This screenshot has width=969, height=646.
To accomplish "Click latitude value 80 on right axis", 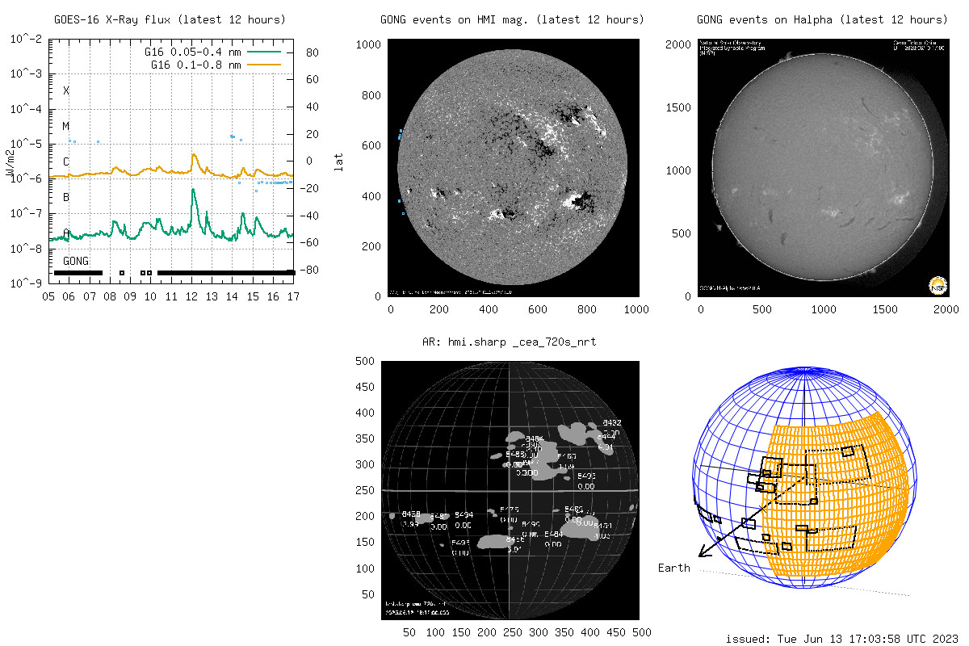I will coord(313,52).
